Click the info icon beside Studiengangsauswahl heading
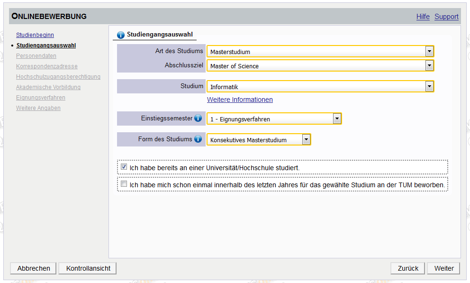Viewport: 470px width, 283px height. coord(121,35)
